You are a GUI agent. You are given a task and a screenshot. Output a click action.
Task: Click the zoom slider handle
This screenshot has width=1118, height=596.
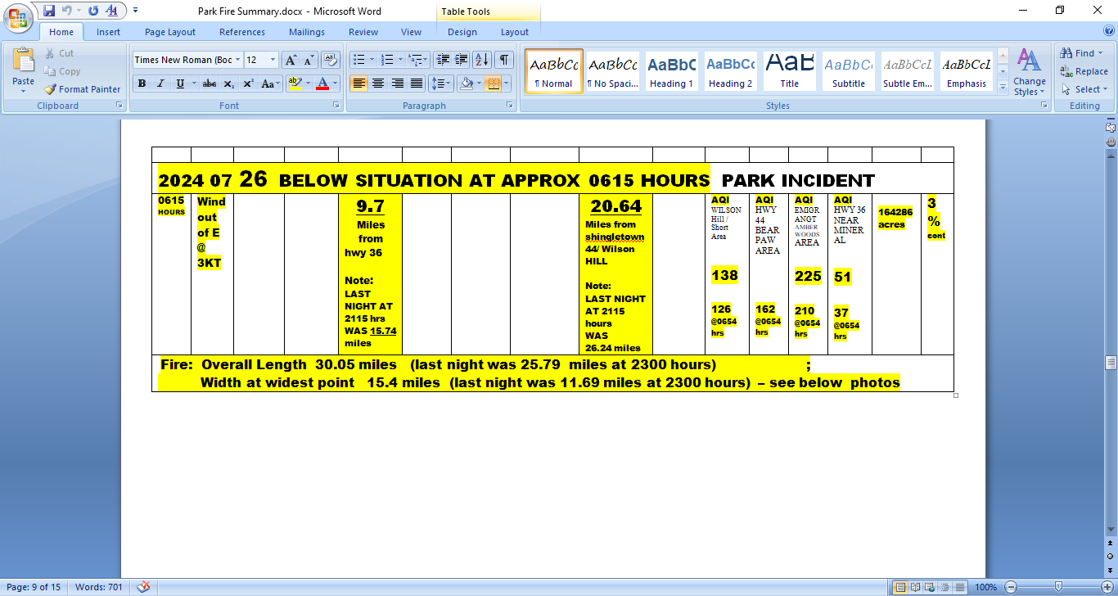[x=1058, y=587]
